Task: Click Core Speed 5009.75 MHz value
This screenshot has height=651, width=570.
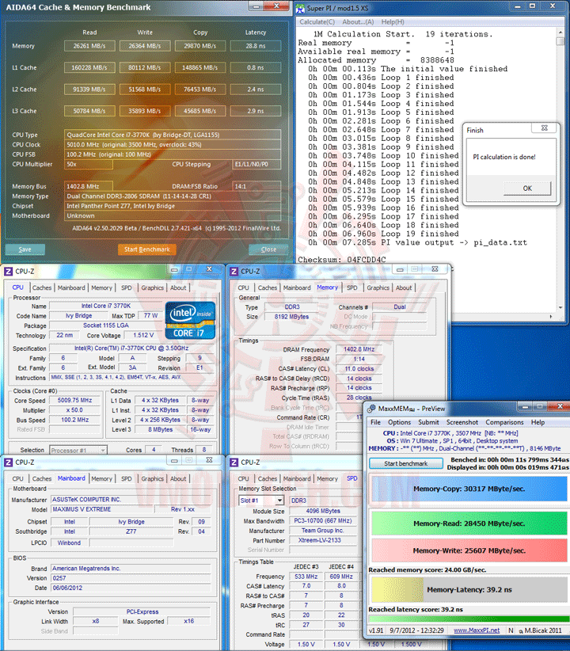Action: coord(74,401)
